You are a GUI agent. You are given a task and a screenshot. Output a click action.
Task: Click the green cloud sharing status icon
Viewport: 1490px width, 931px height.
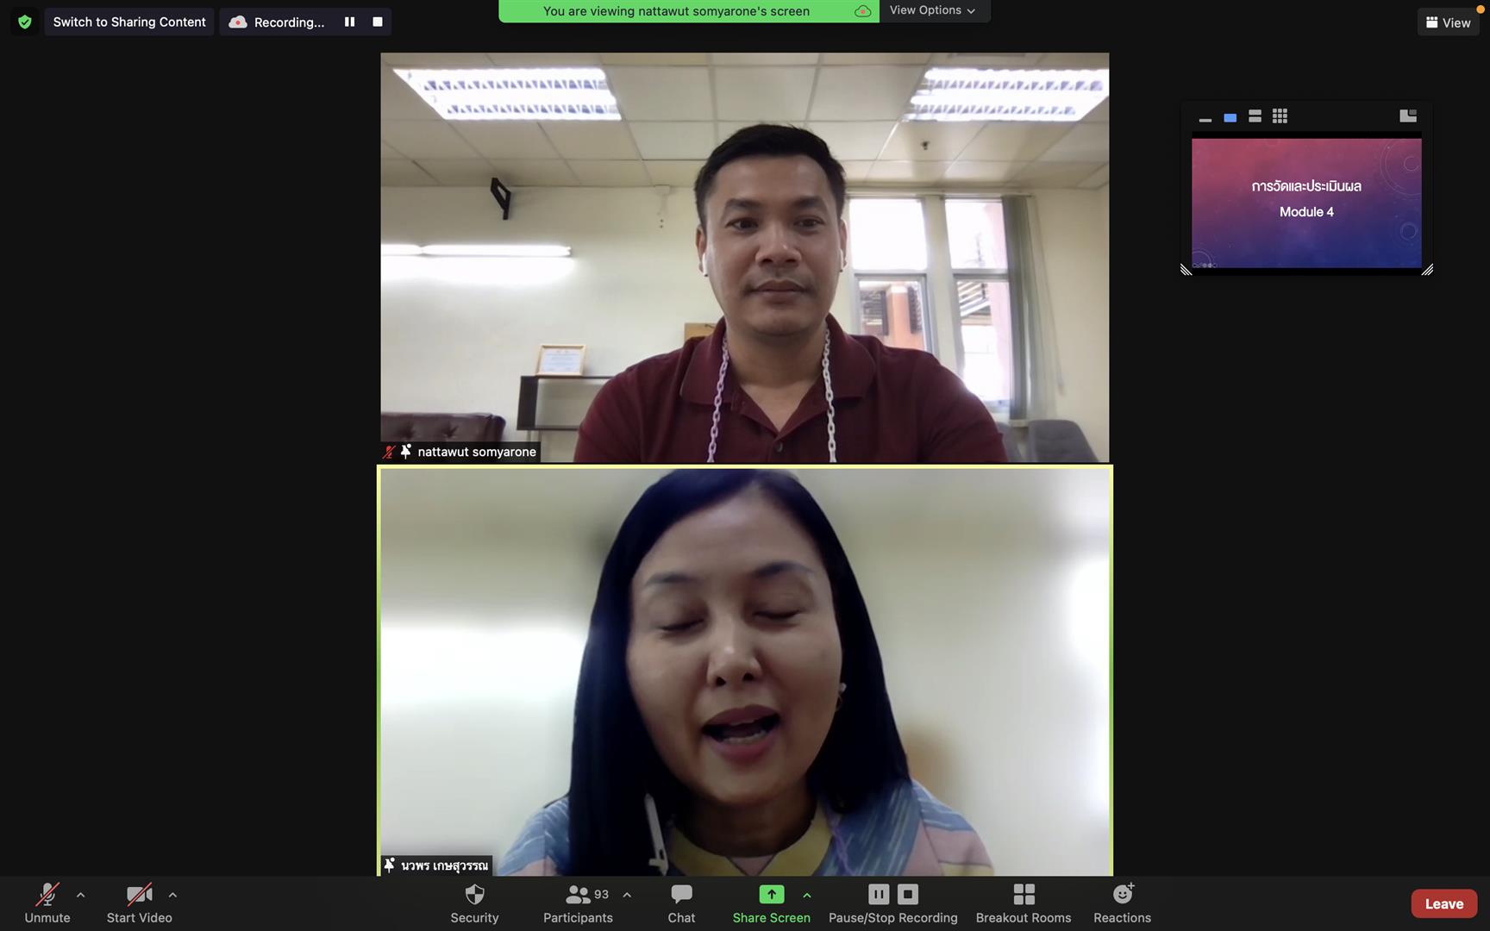point(862,11)
